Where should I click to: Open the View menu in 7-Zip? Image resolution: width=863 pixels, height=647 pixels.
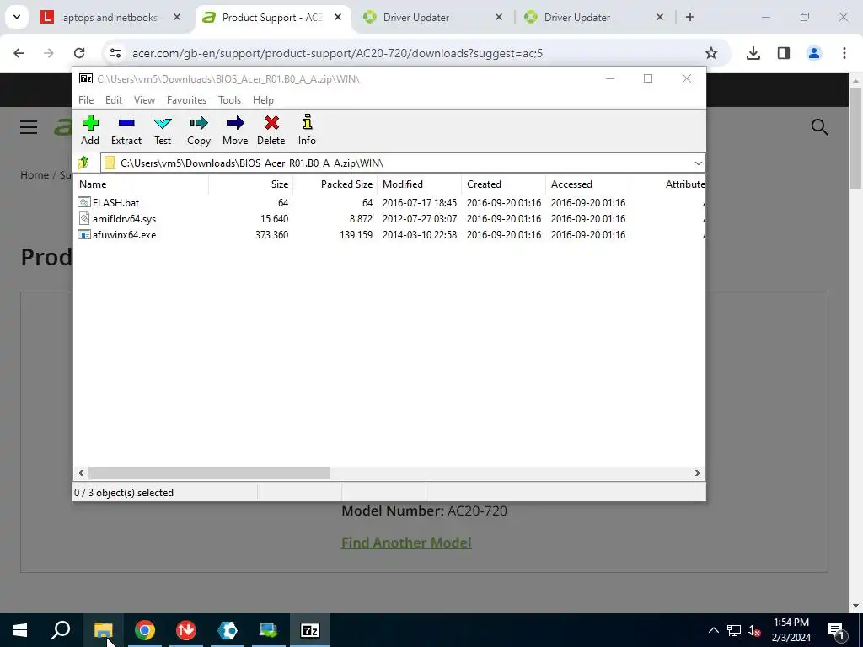(144, 100)
